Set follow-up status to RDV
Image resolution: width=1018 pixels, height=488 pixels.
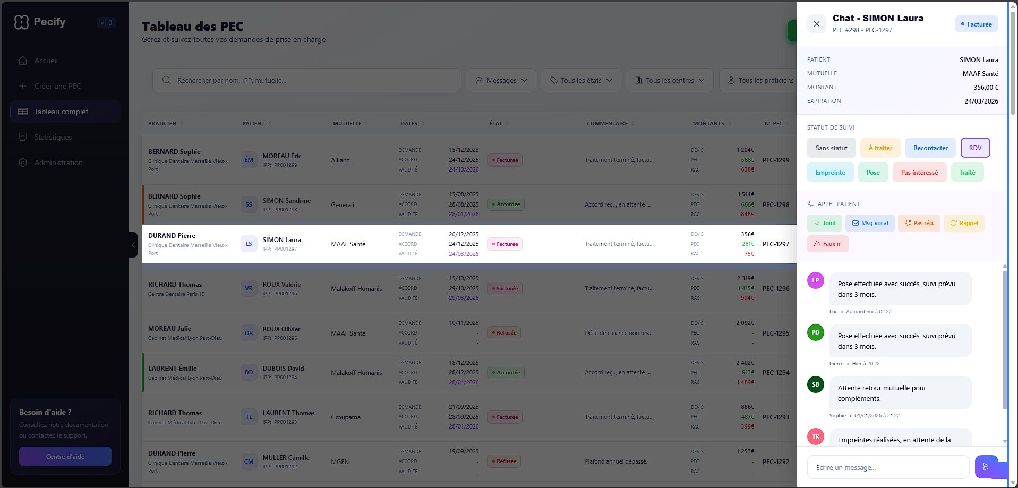pos(975,148)
